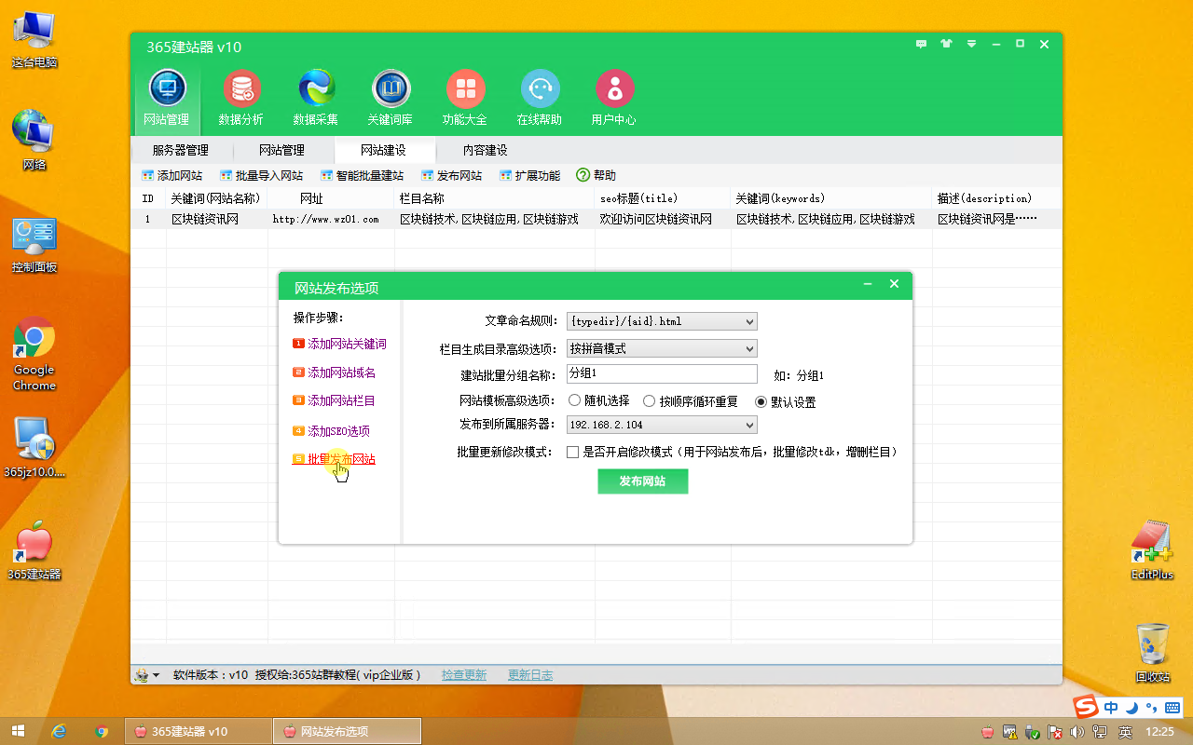1193x745 pixels.
Task: Open the status bar settings gear dropdown
Action: [x=147, y=675]
